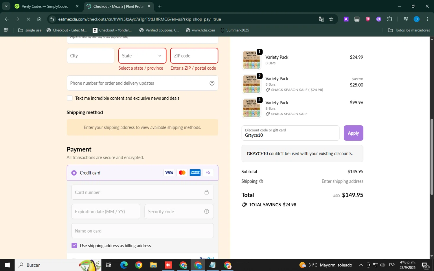Screen dimensions: 434x271
Task: Click the card number lock icon
Action: 207,192
